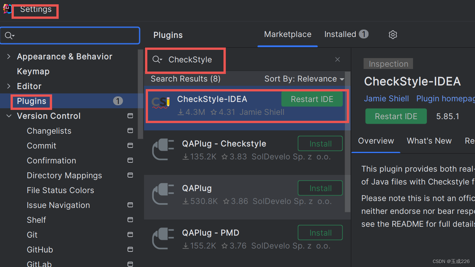This screenshot has width=475, height=267.
Task: Expand the Editor settings node
Action: tap(9, 86)
